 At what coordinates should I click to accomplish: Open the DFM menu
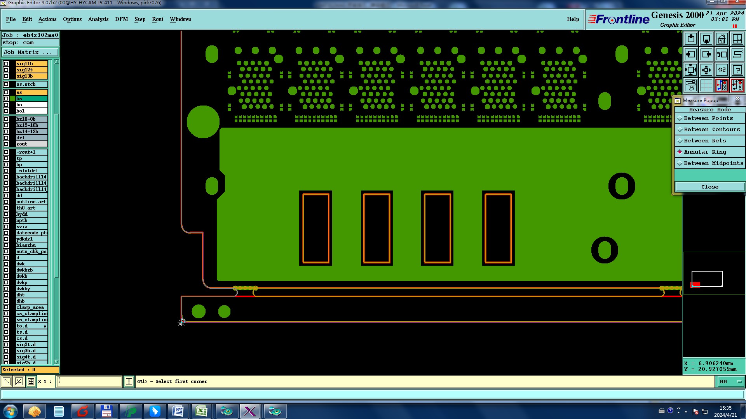tap(121, 19)
